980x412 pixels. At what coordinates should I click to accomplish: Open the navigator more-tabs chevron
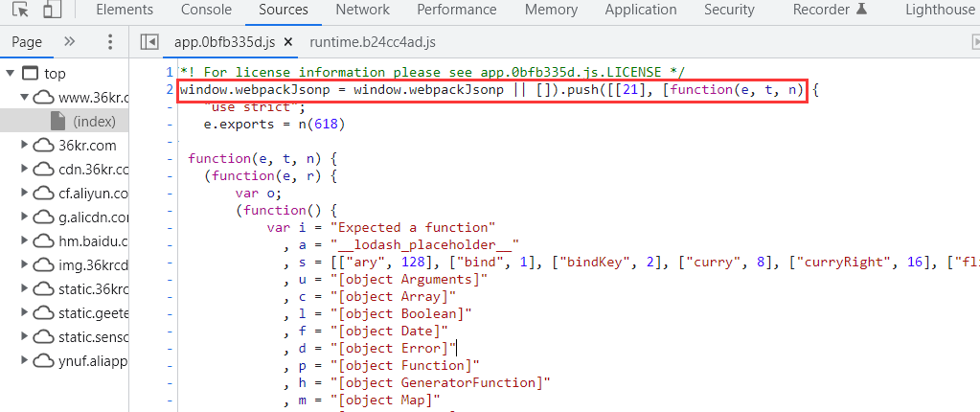point(69,42)
